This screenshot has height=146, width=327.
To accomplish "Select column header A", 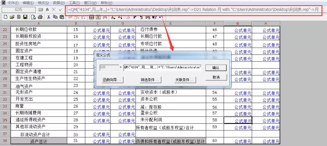I will [x=39, y=24].
